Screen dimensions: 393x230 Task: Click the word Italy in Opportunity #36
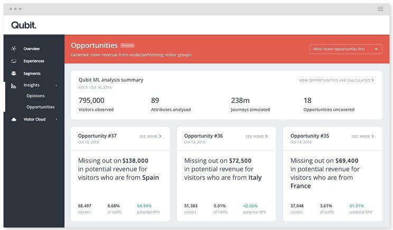tap(255, 178)
